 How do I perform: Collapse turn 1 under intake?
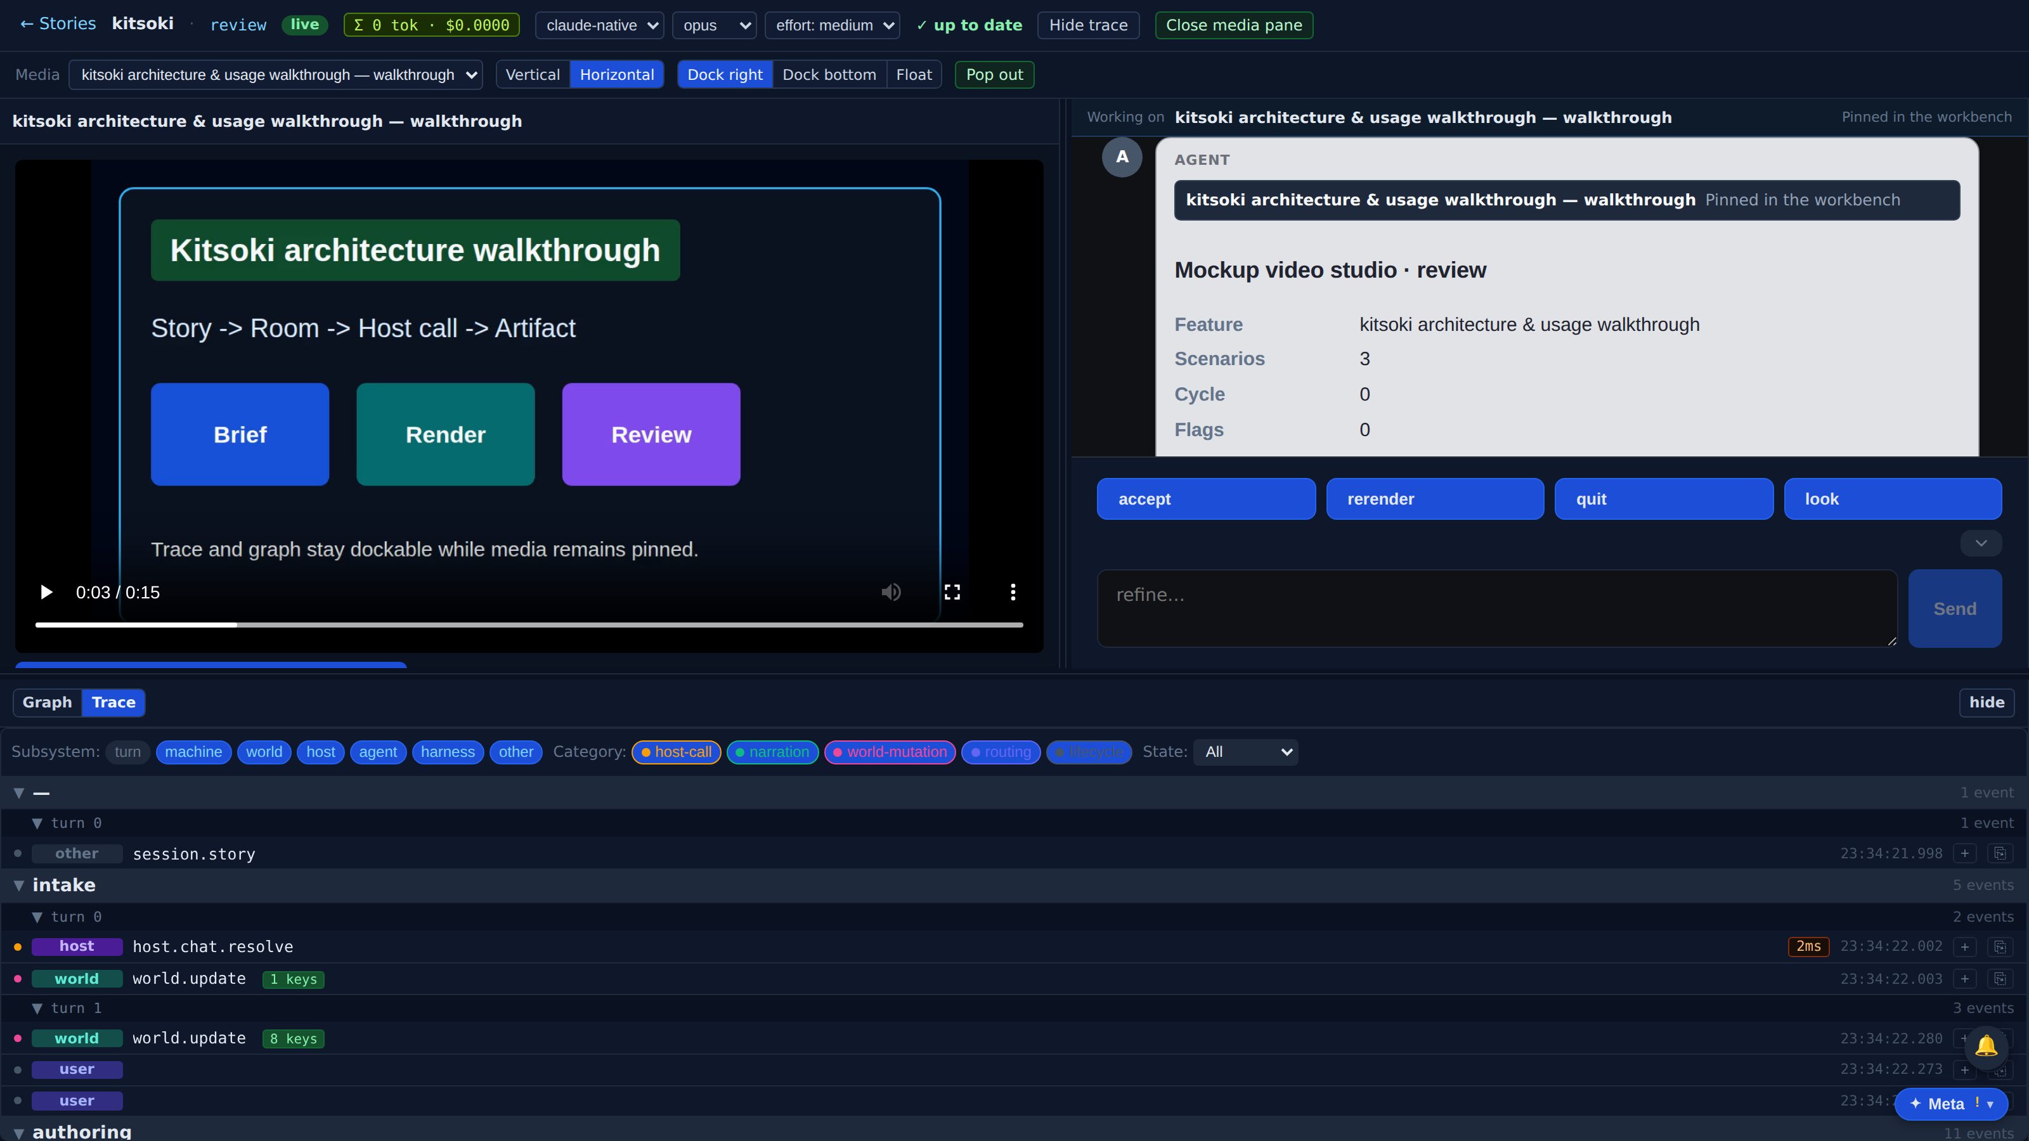tap(37, 1009)
